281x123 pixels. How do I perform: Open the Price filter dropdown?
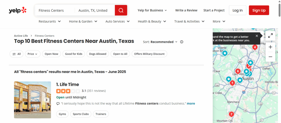click(33, 54)
